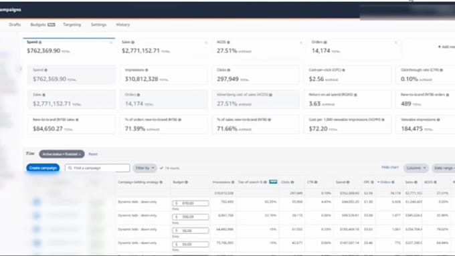Select the Clicks 297,949 metric card
The image size is (455, 256).
click(x=256, y=75)
